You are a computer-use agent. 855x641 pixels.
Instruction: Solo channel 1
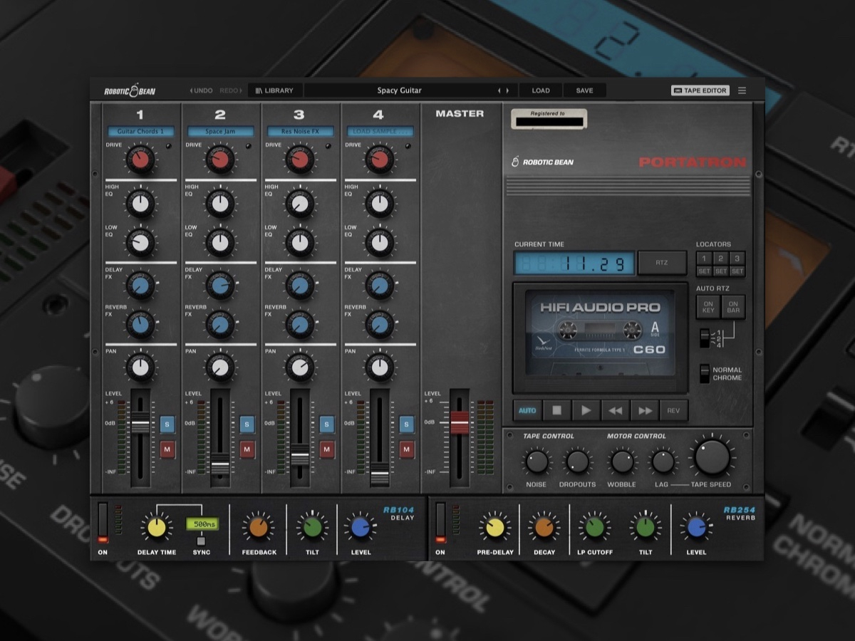point(167,424)
